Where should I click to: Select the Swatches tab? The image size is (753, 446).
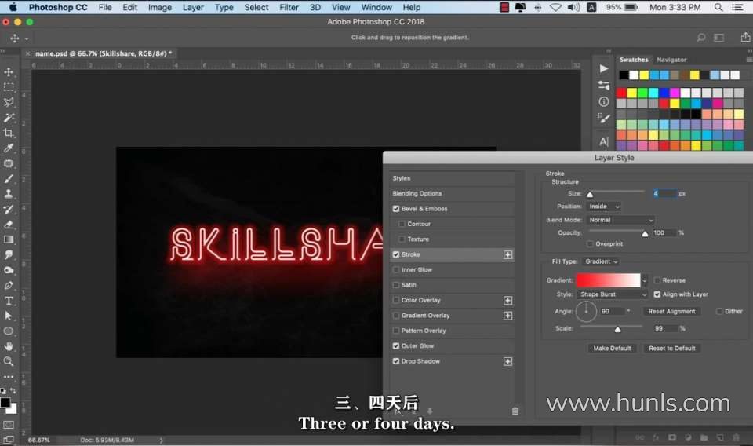(634, 60)
